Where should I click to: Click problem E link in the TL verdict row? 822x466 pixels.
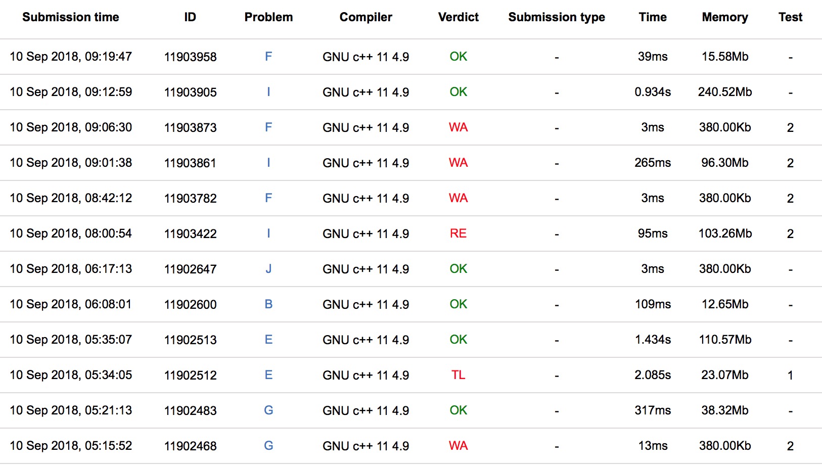(268, 375)
